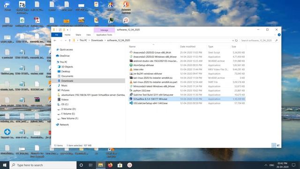Open E Volume (E:) drive
The width and height of the screenshot is (300, 169).
coord(68,114)
